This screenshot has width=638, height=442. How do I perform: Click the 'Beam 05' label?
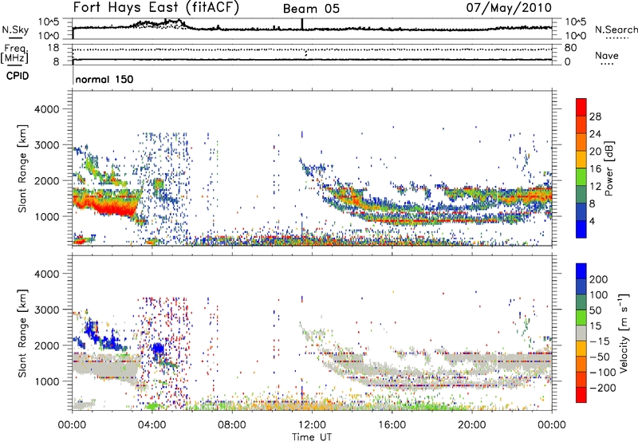pyautogui.click(x=311, y=9)
